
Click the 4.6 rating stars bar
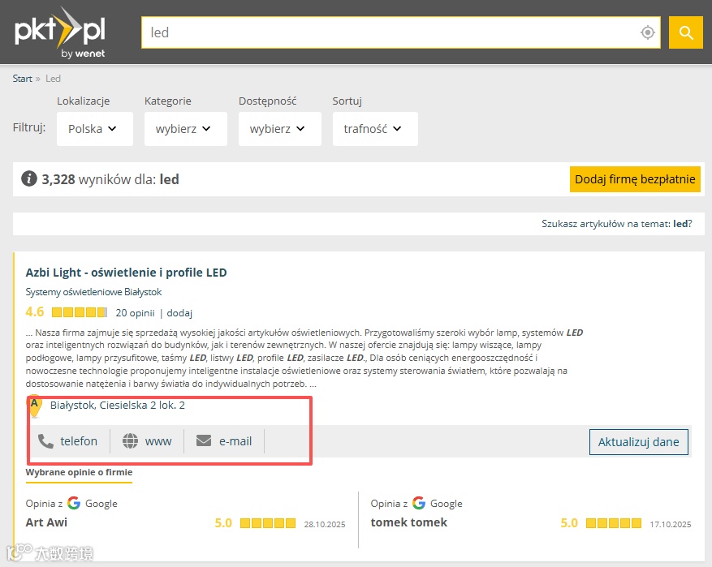tap(80, 312)
